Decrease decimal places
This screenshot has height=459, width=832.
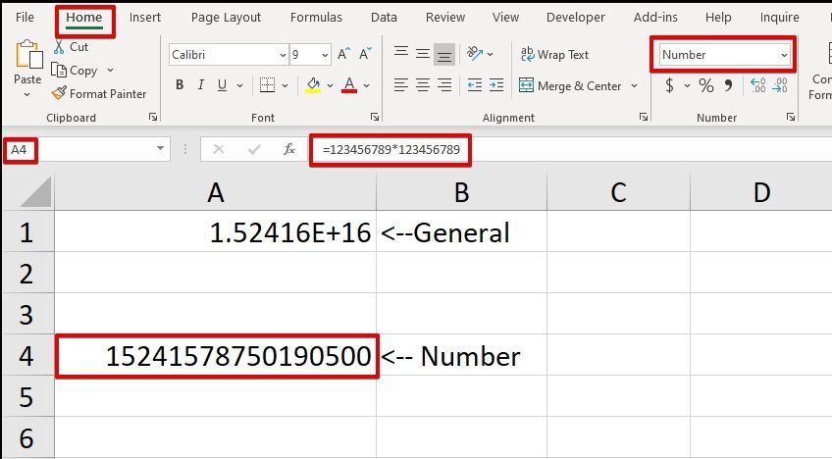(780, 85)
